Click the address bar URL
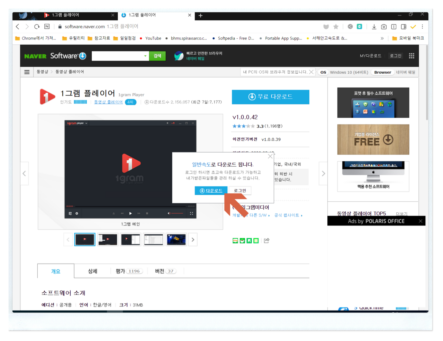 coord(101,27)
